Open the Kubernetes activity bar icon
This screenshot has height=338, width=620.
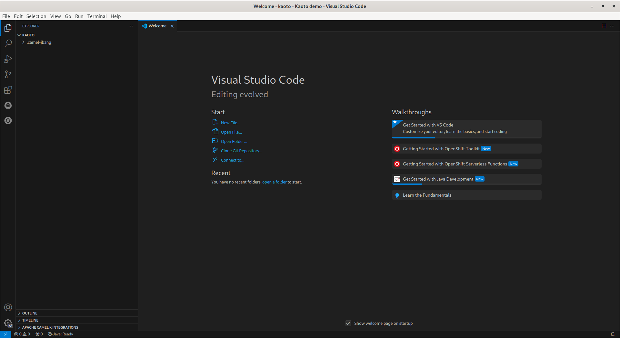point(8,105)
